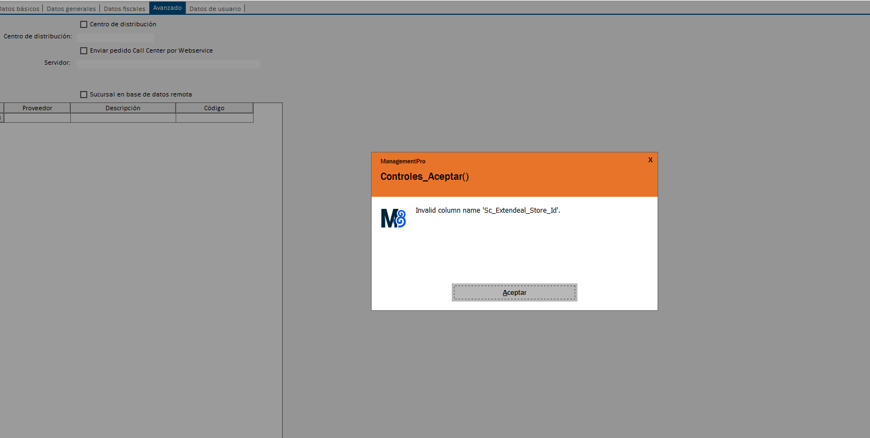Go to the Datos fiscales tab
The width and height of the screenshot is (870, 438).
125,9
